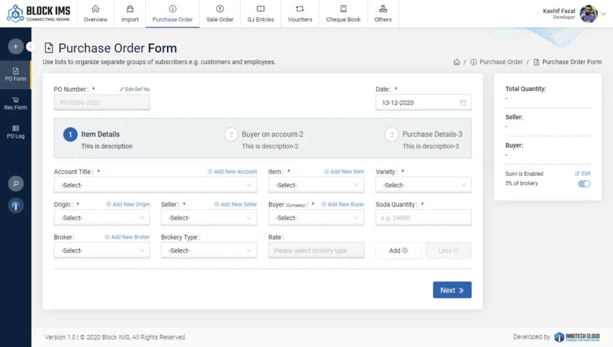
Task: Switch to the Vouchers menu tab
Action: pyautogui.click(x=300, y=14)
